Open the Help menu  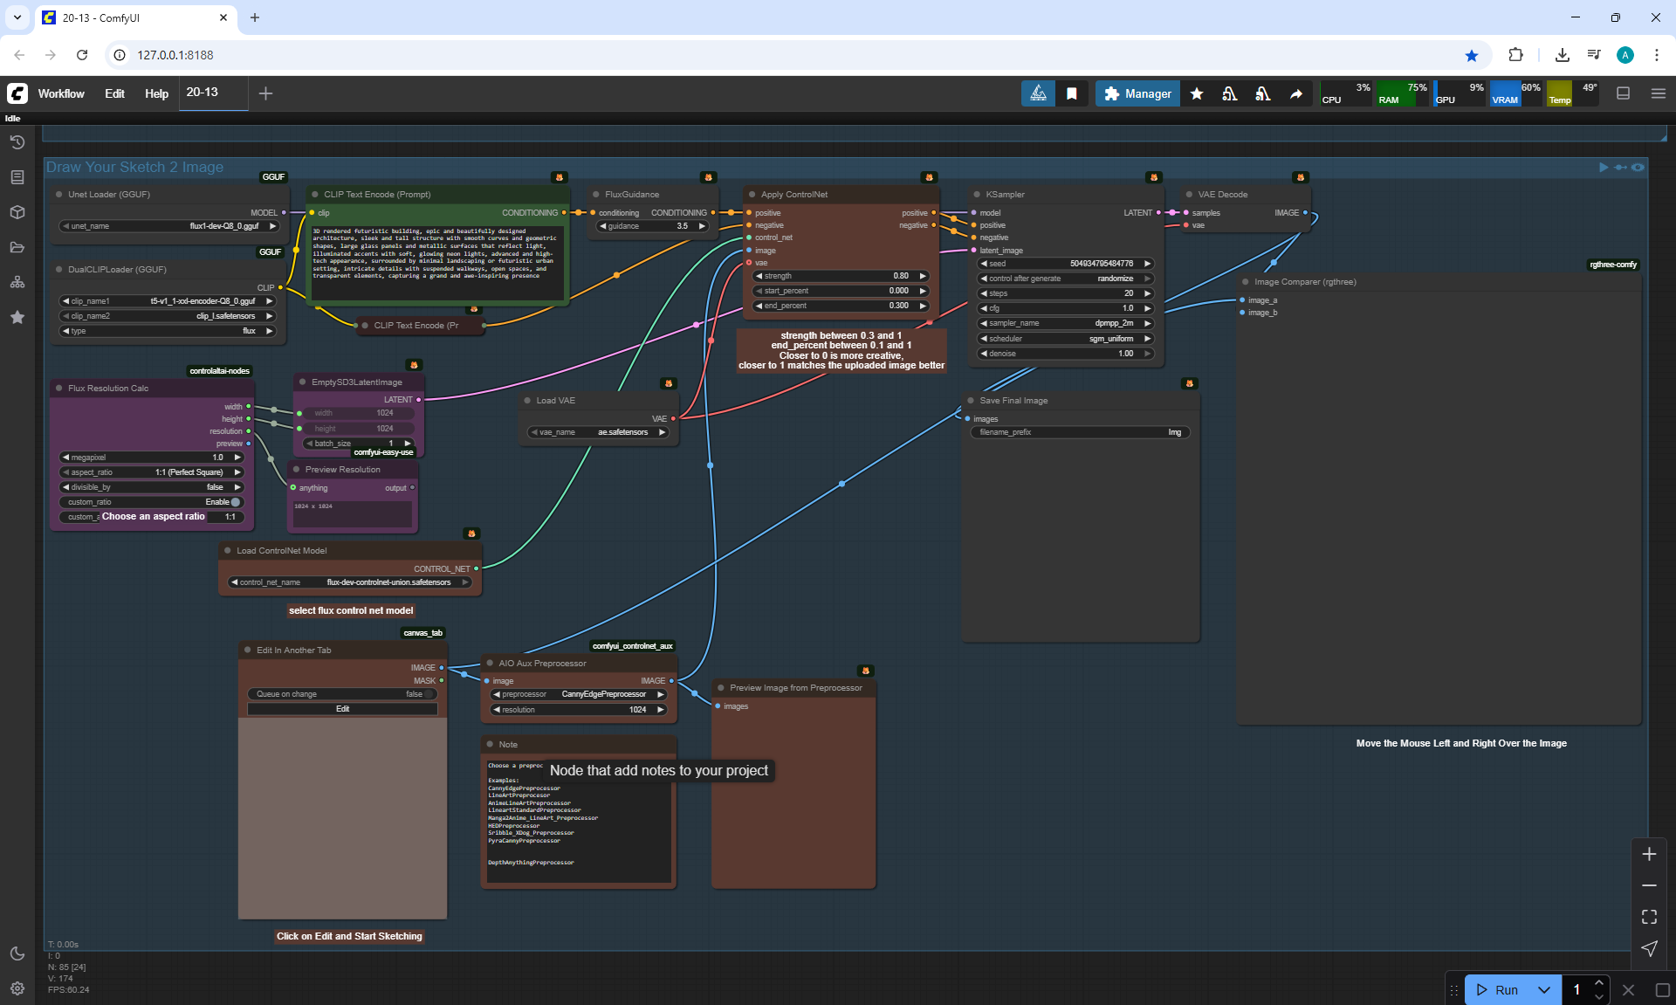(x=156, y=93)
